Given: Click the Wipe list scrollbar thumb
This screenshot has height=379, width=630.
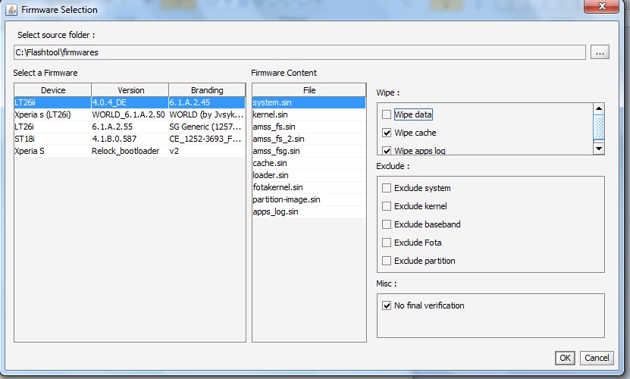Looking at the screenshot, I should [599, 127].
